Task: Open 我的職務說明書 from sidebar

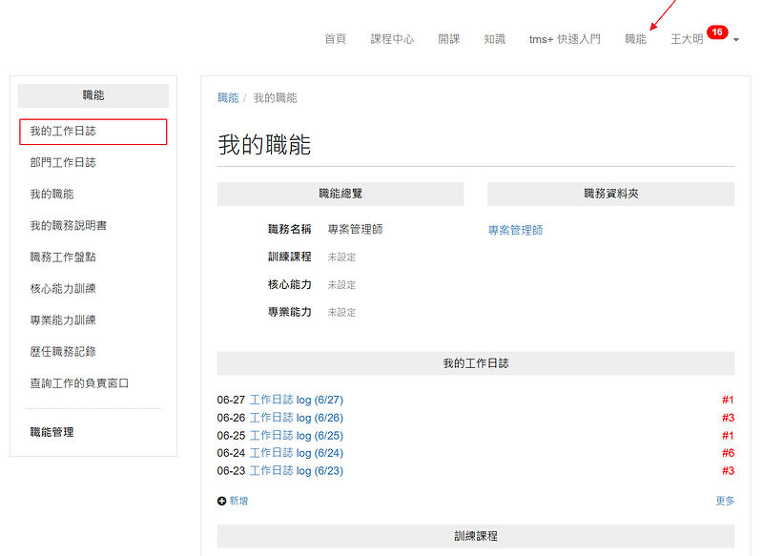Action: 68,225
